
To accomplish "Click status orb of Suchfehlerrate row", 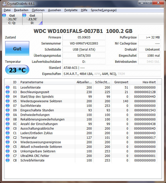I will pyautogui.click(x=8, y=106).
